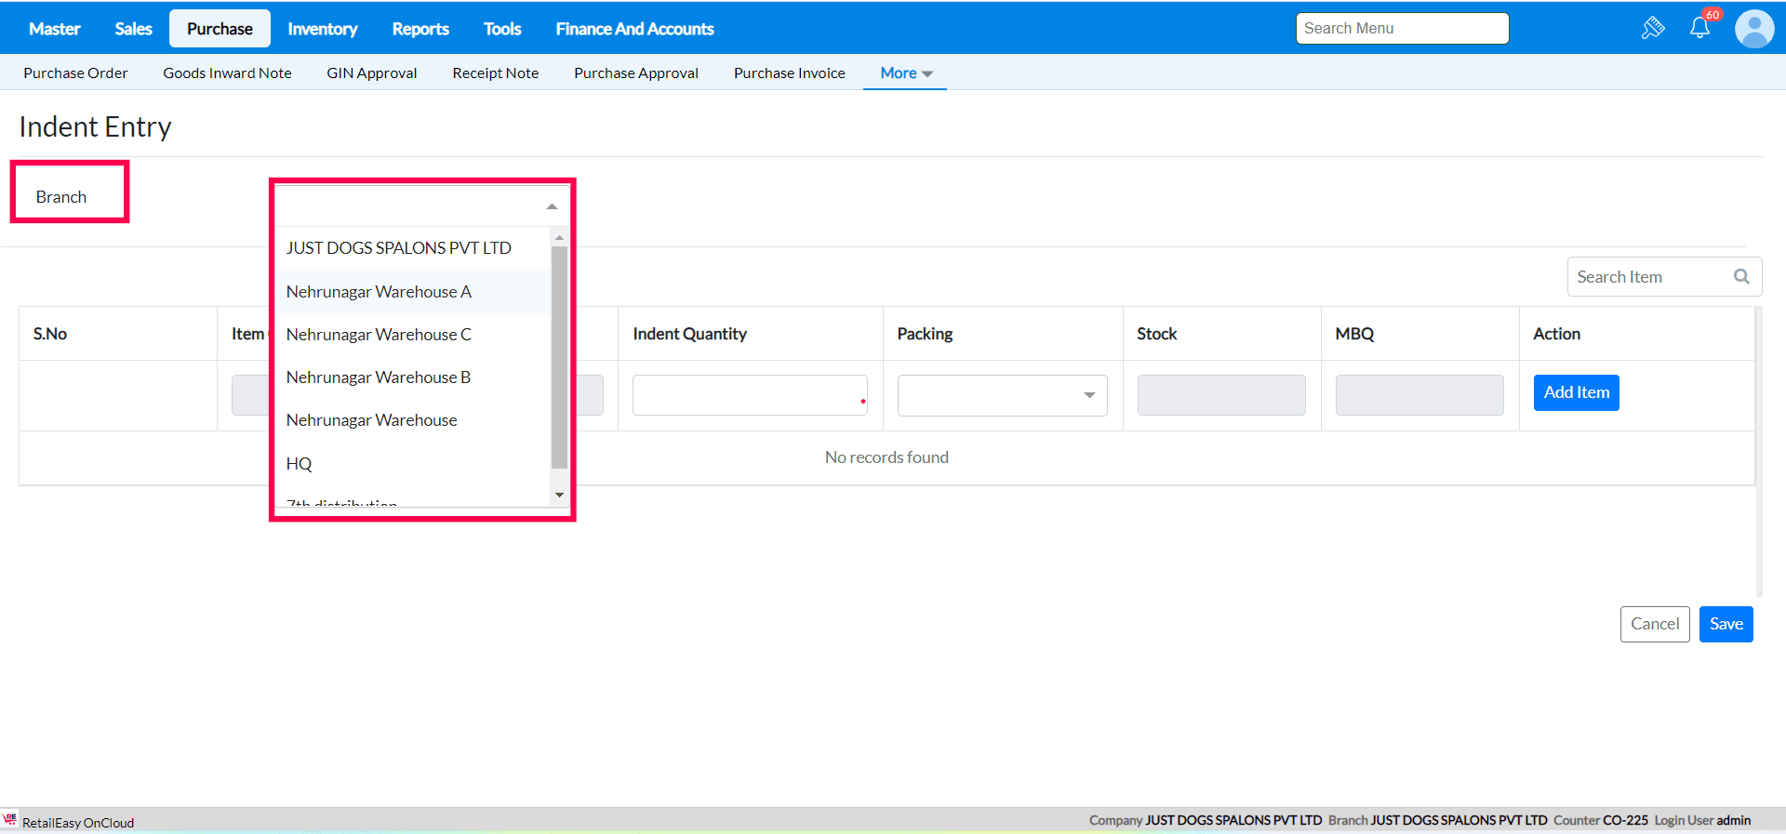
Task: Select HQ branch option
Action: click(413, 464)
